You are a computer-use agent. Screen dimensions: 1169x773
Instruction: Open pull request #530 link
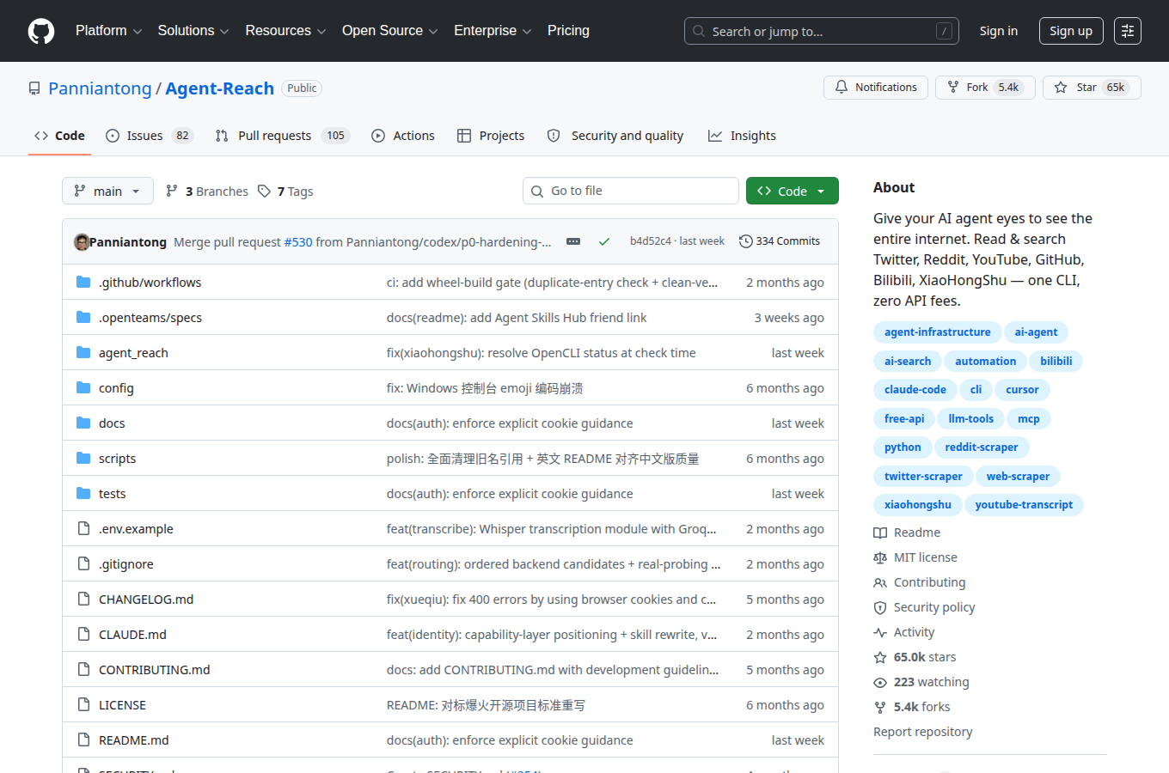(x=298, y=242)
